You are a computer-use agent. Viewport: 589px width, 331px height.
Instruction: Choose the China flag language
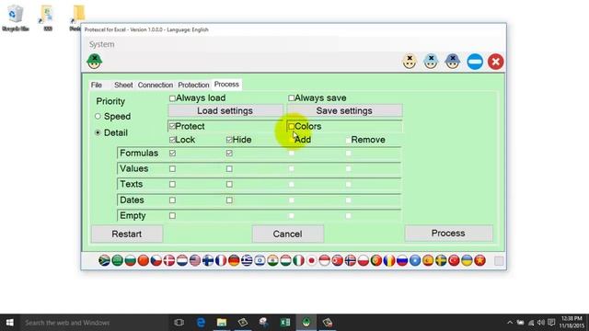tap(144, 260)
